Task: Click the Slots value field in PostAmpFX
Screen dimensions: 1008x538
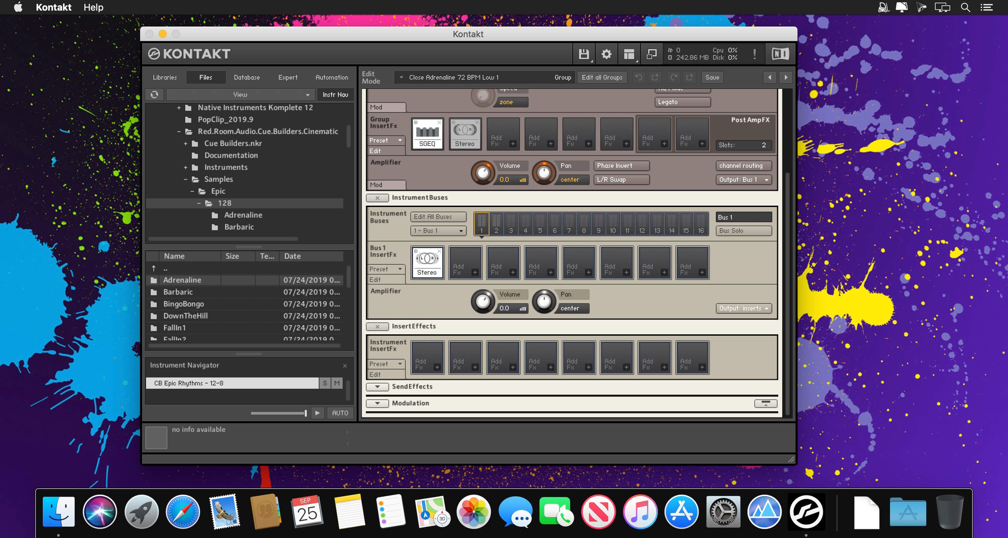Action: (x=744, y=145)
